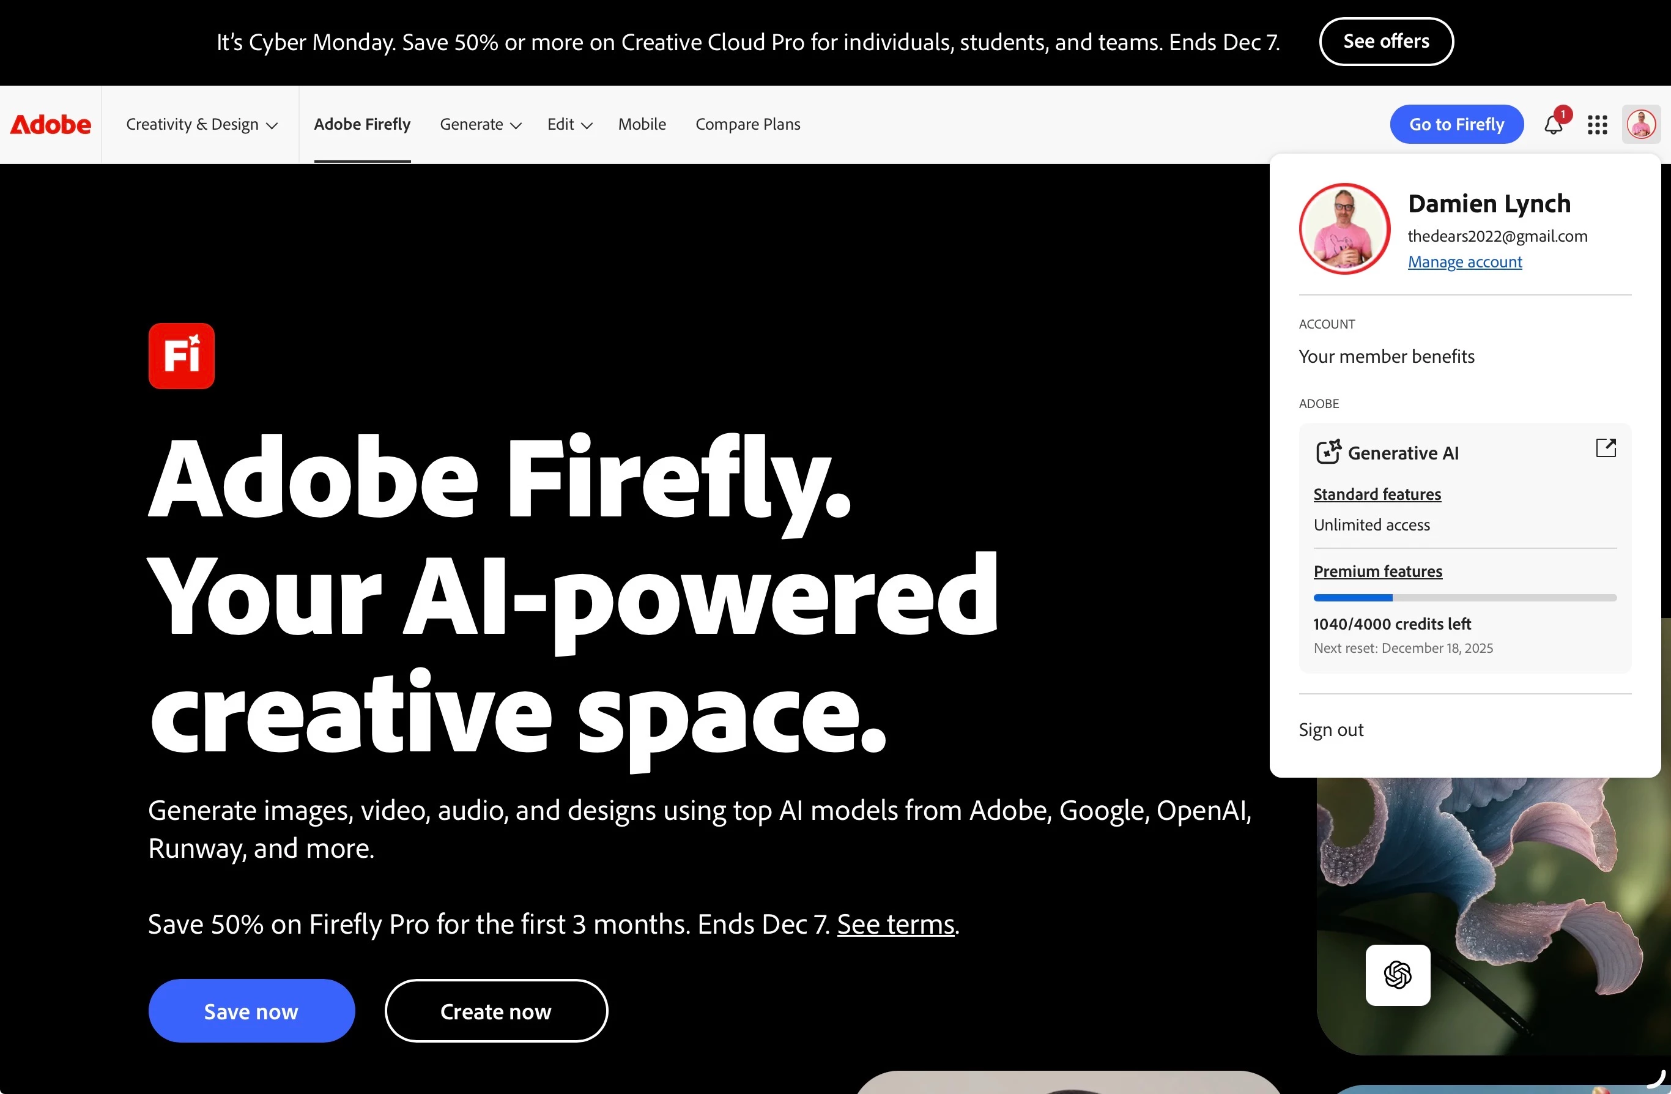
Task: Click the 'Unlimited access' text
Action: click(1371, 524)
